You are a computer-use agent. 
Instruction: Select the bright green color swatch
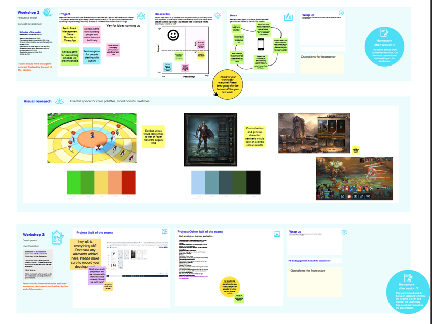[73, 183]
